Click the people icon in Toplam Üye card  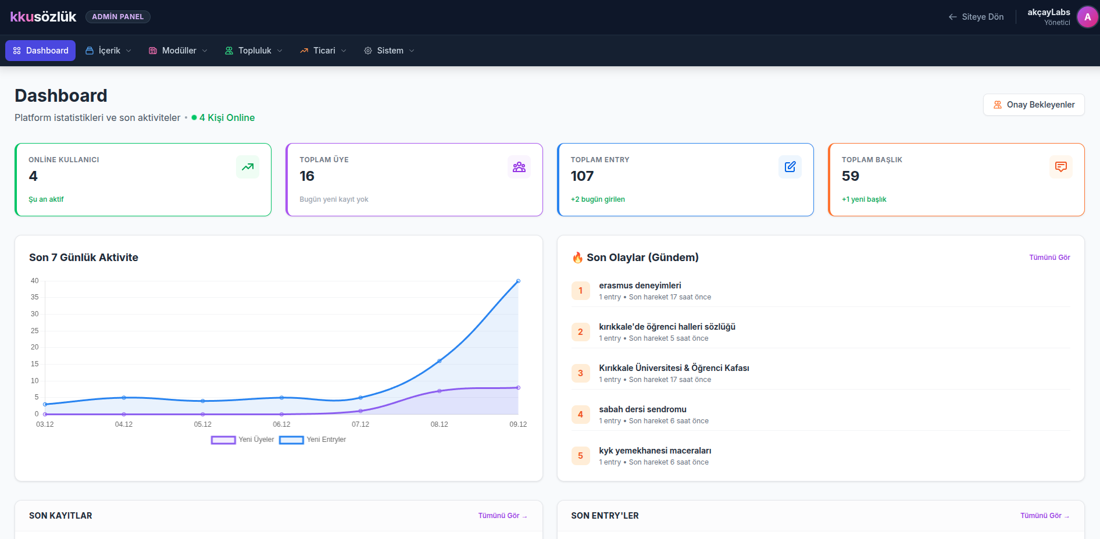[x=519, y=167]
